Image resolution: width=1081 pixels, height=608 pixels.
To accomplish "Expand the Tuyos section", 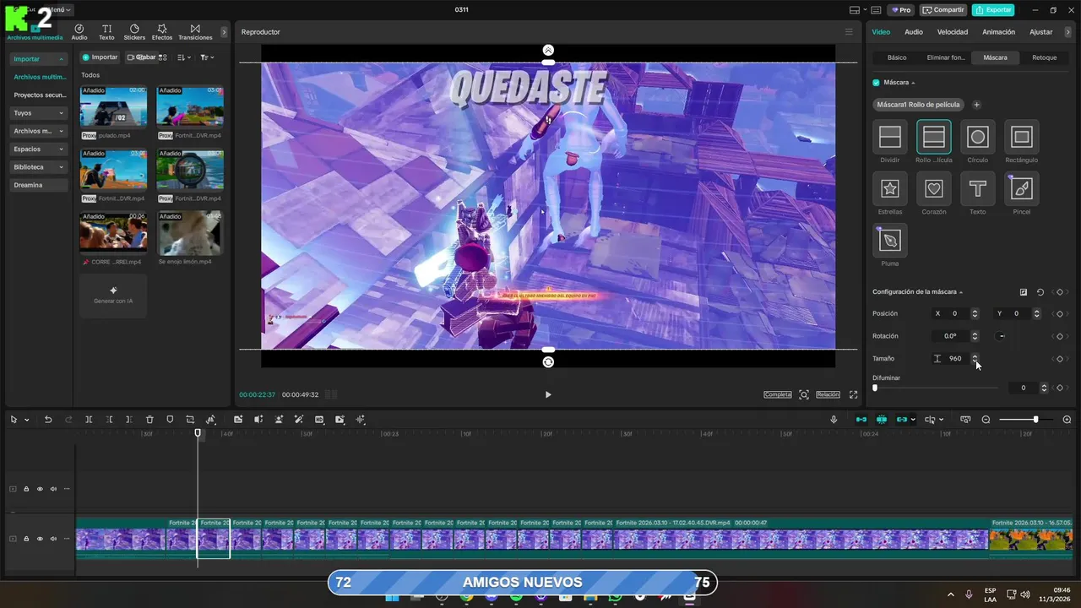I will (x=39, y=113).
